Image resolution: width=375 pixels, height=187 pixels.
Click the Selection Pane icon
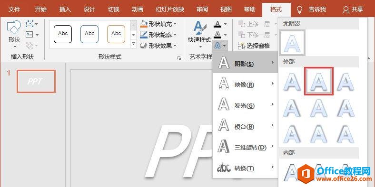(x=242, y=46)
